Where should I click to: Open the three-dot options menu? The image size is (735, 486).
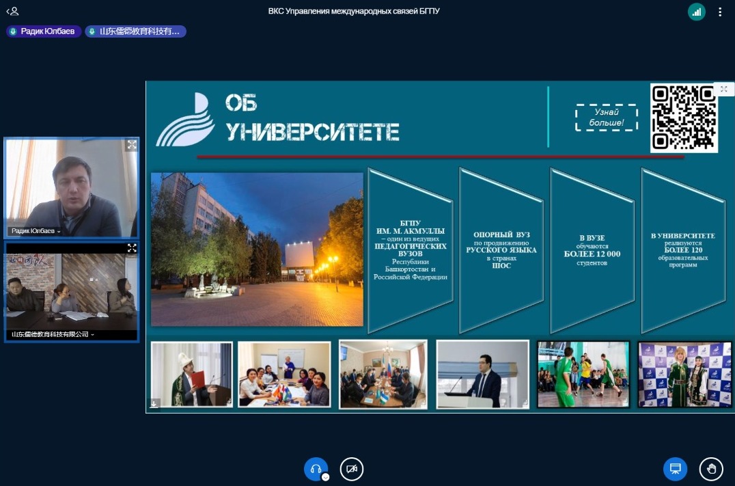pos(720,12)
